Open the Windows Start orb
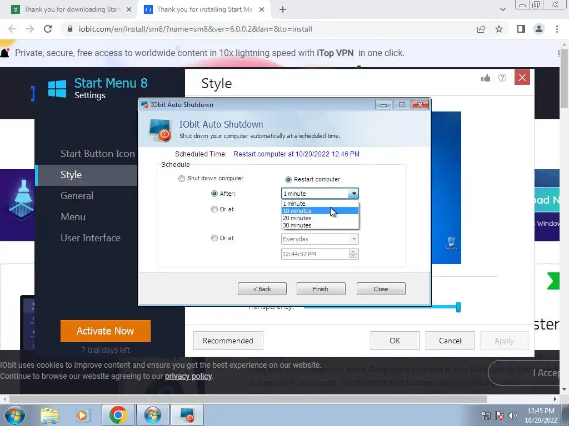This screenshot has height=426, width=569. (15, 415)
